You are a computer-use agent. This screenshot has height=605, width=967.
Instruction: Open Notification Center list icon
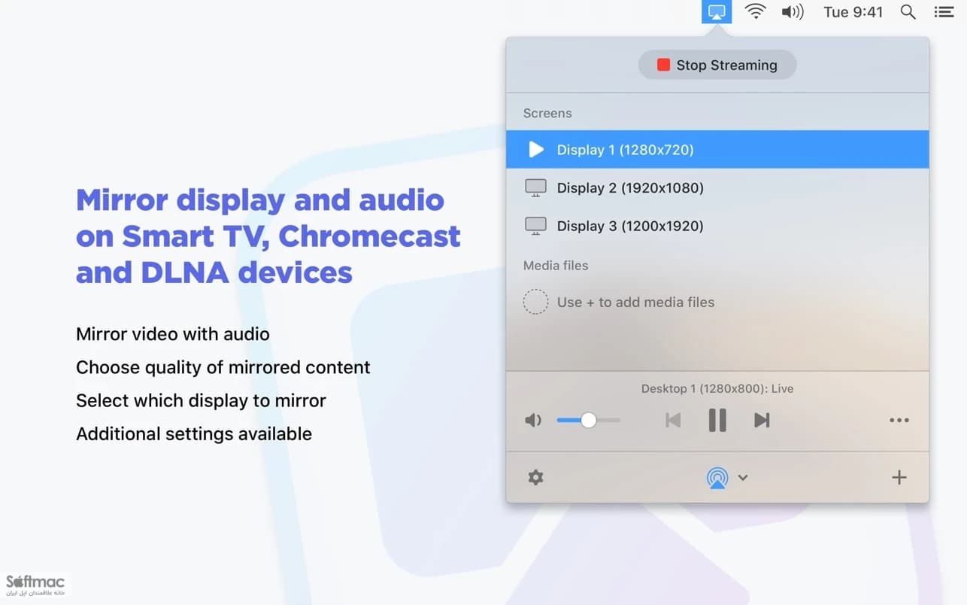[943, 12]
